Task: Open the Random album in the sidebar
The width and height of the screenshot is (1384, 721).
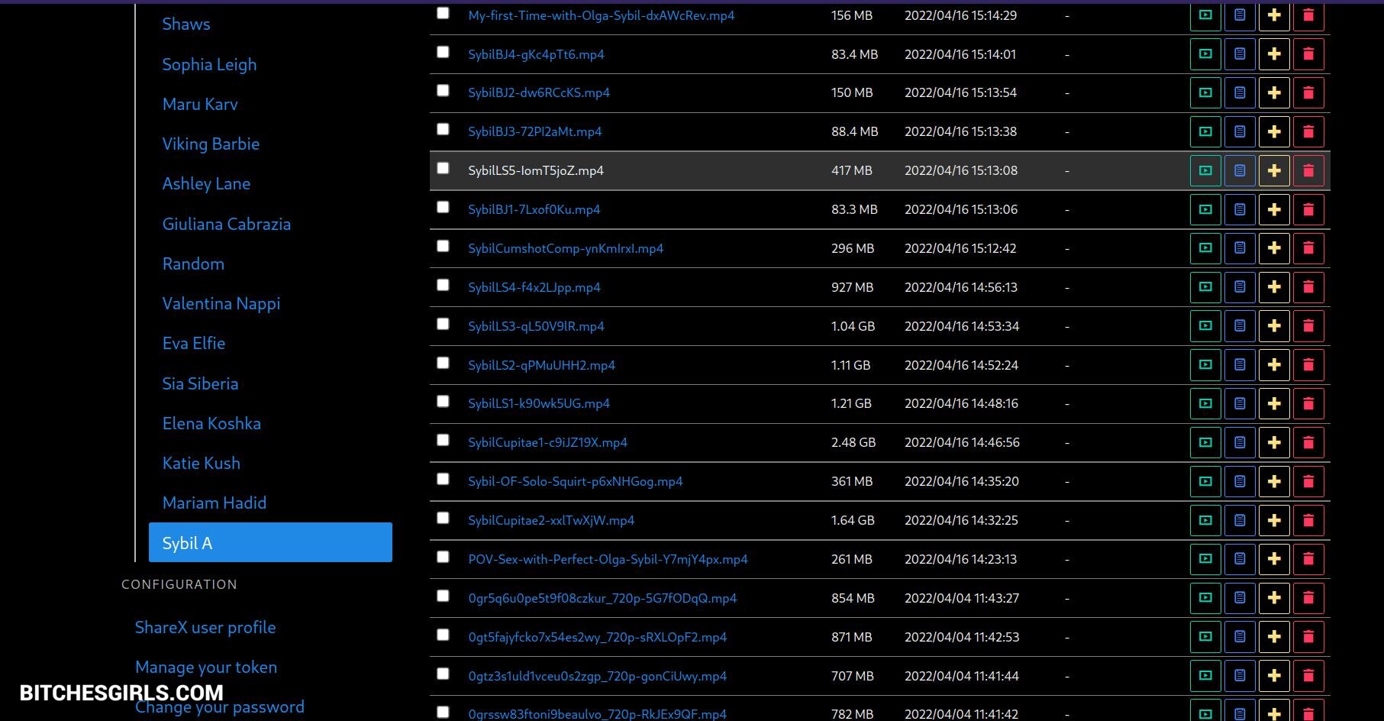Action: tap(193, 264)
